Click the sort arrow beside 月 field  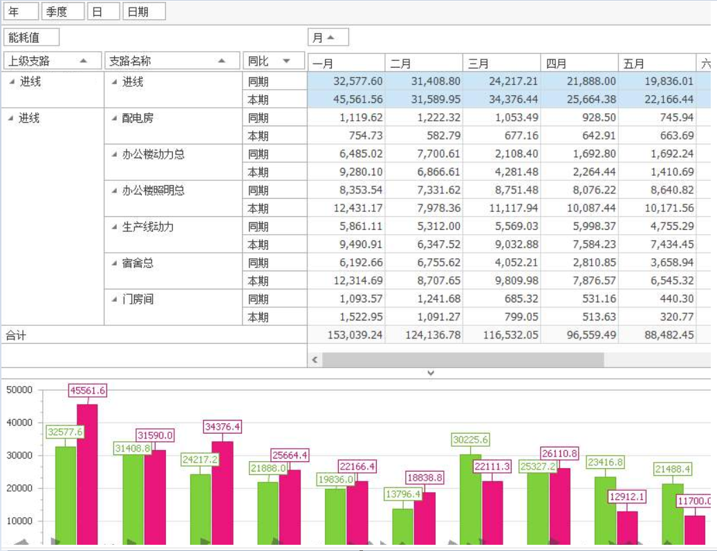(x=330, y=37)
